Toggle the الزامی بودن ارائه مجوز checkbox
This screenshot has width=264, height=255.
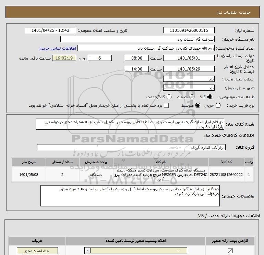click(x=230, y=251)
